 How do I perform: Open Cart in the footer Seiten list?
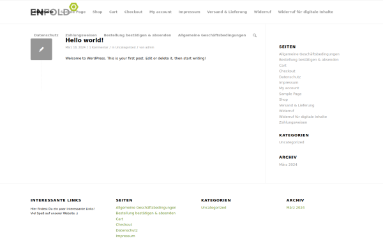(x=119, y=219)
